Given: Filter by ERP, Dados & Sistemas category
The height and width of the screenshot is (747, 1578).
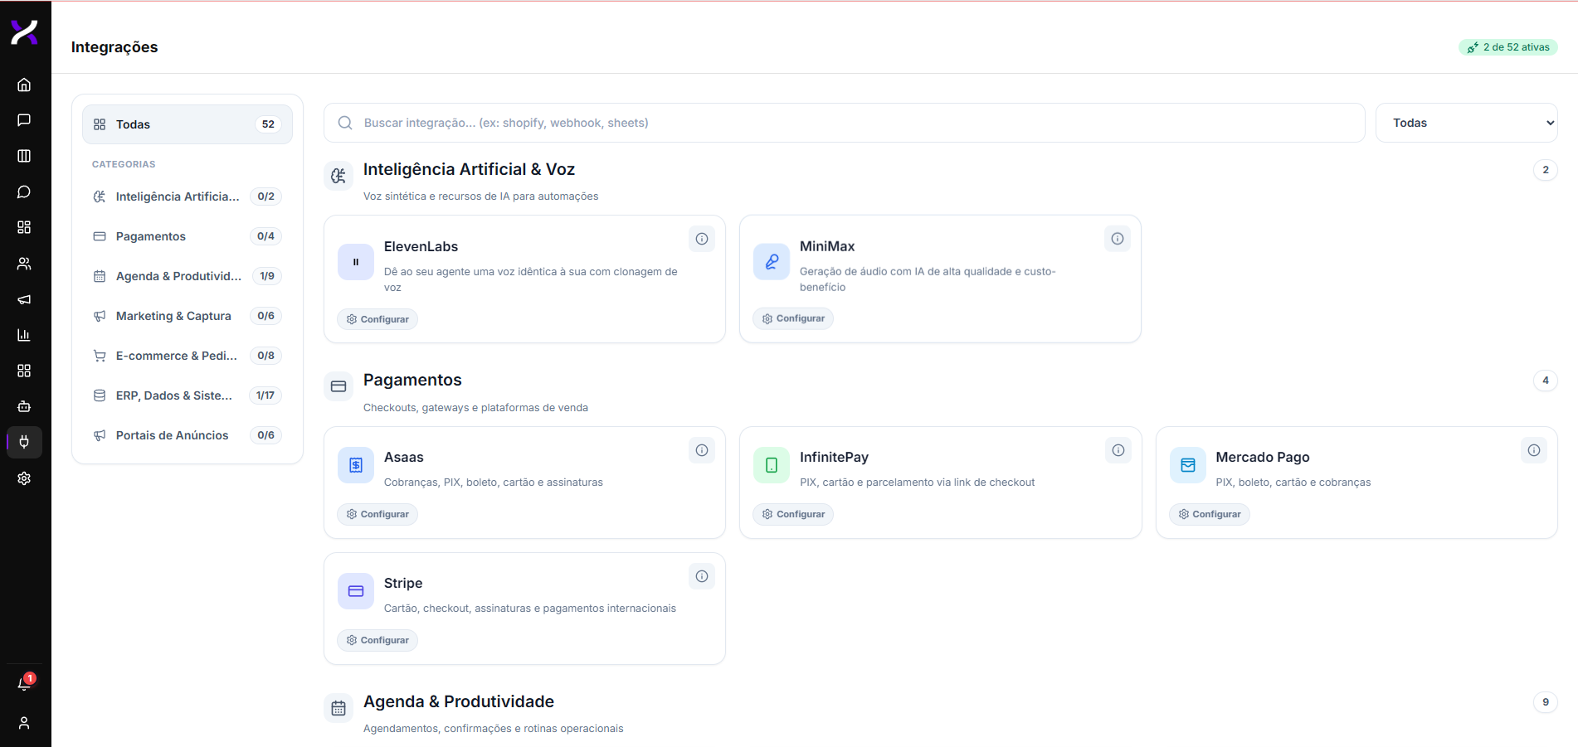Looking at the screenshot, I should tap(188, 395).
